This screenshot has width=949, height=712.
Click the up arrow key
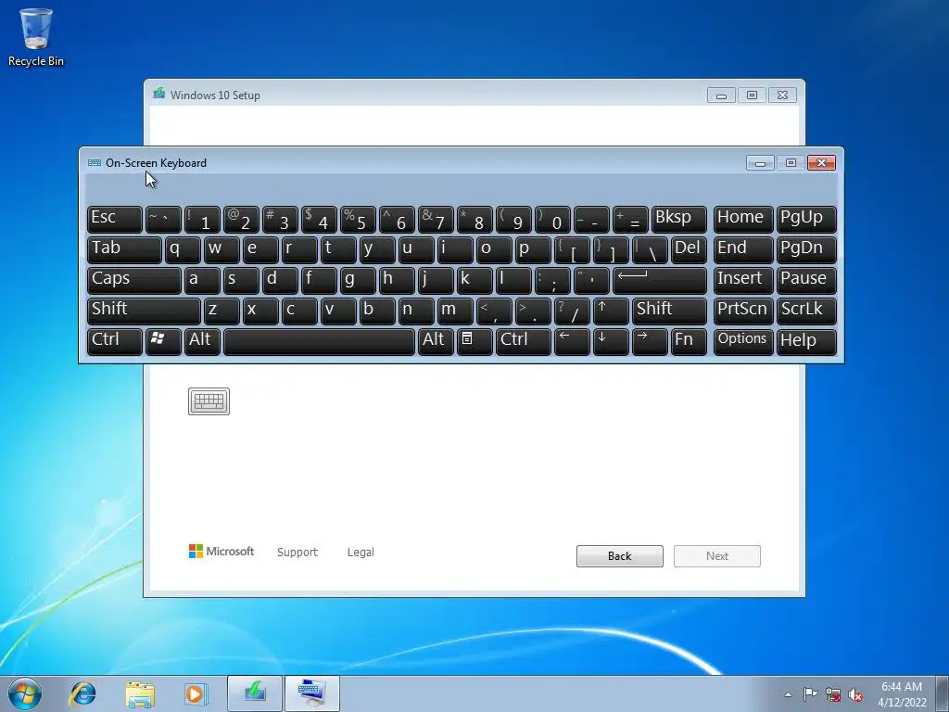click(x=611, y=311)
